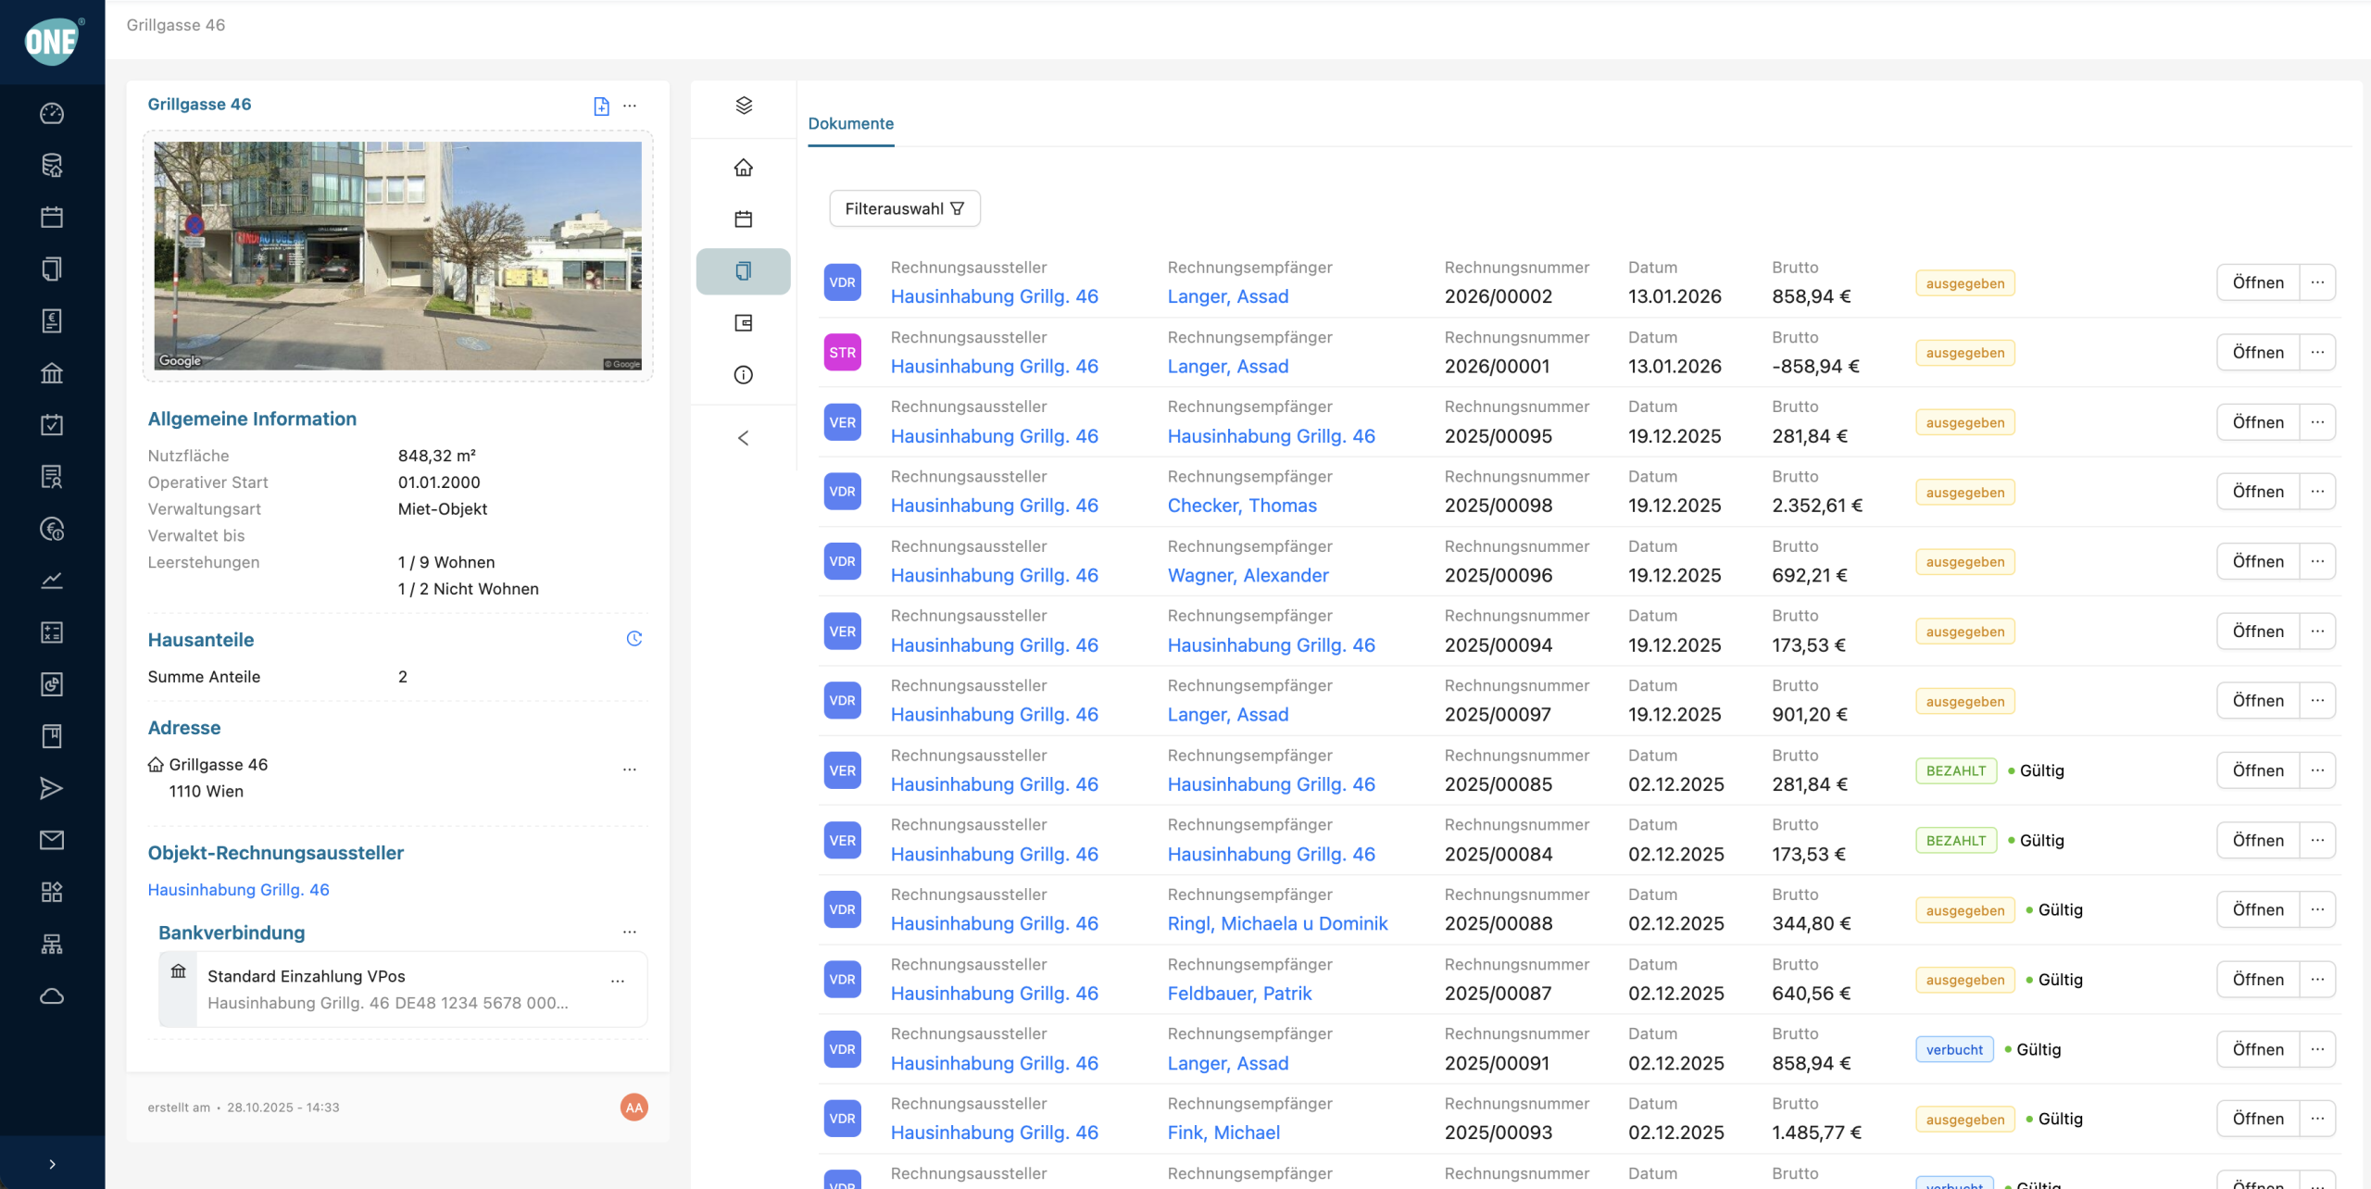Click the new document icon beside Grillgasse 46
Viewport: 2371px width, 1189px height.
(601, 106)
